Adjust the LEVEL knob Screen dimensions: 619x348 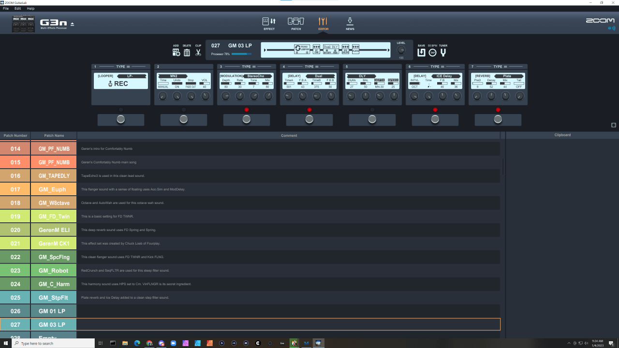pos(401,49)
